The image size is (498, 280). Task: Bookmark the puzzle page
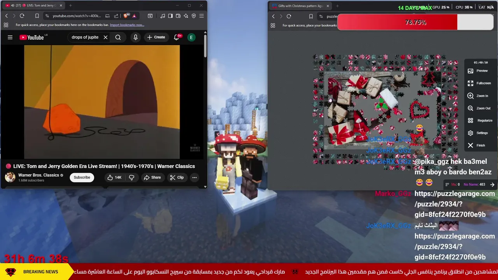pyautogui.click(x=311, y=16)
